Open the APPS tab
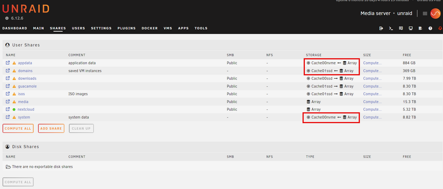Screen dimensions: 443x189 183,28
